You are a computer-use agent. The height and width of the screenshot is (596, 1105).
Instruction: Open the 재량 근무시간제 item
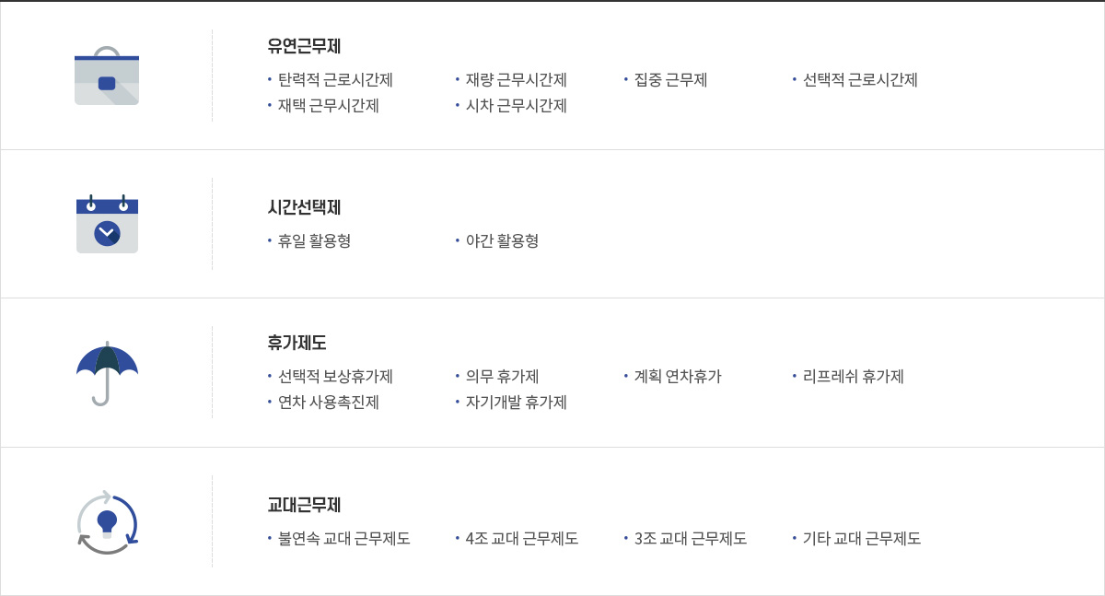point(516,80)
